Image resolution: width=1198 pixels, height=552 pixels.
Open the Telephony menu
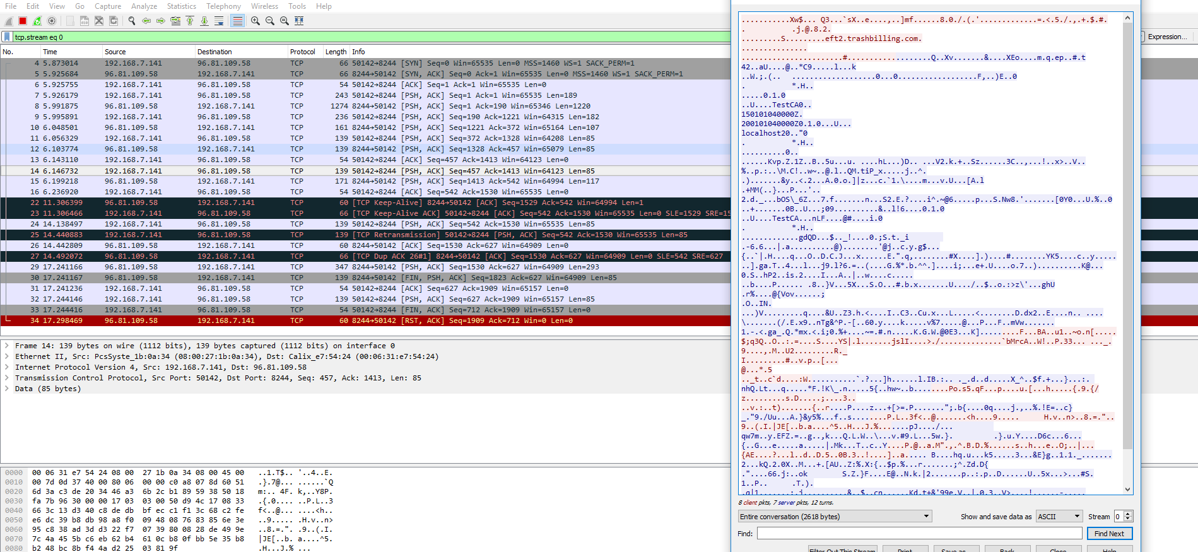point(224,6)
